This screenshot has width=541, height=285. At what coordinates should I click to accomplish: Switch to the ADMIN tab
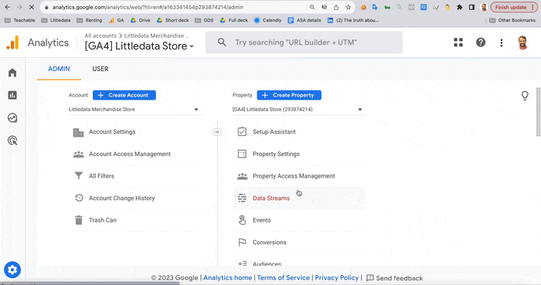click(x=59, y=69)
